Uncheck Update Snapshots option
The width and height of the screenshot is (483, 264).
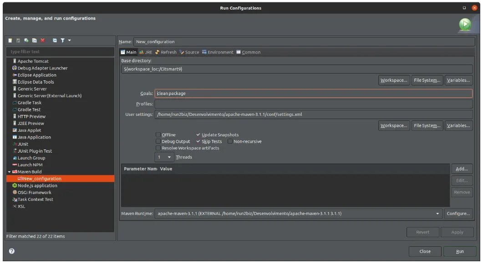click(198, 134)
